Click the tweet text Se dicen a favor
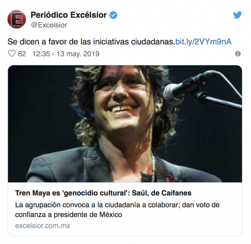The height and width of the screenshot is (244, 251). (91, 42)
